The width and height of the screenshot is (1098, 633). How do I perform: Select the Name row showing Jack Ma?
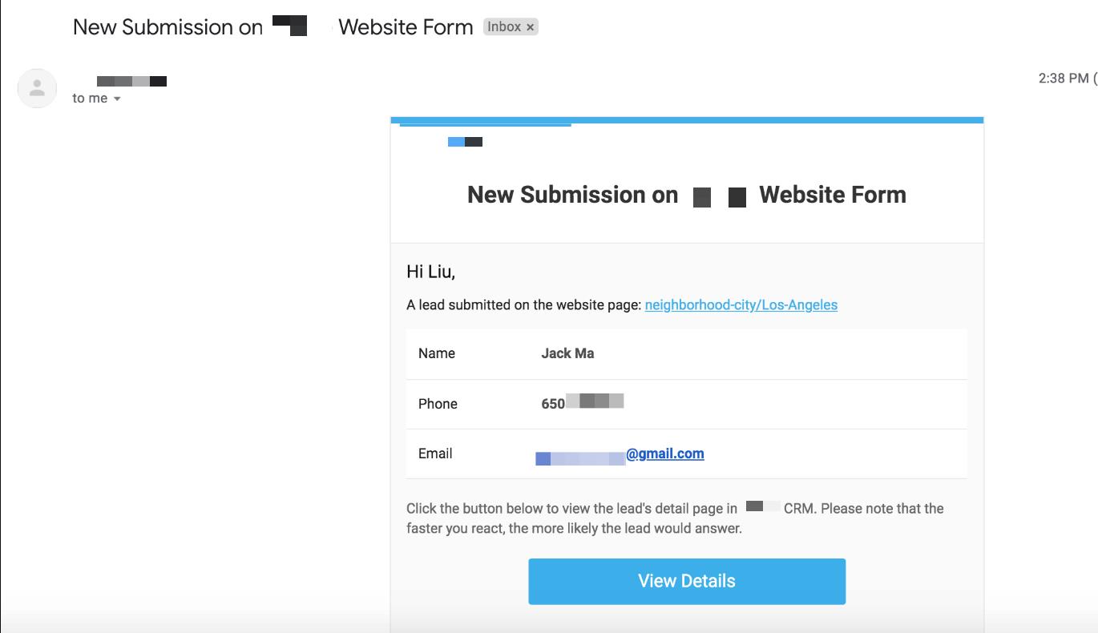point(569,353)
